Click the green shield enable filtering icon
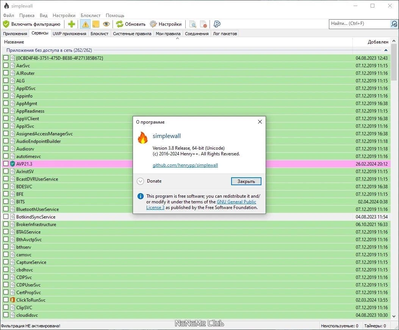The height and width of the screenshot is (330, 399). tap(6, 24)
